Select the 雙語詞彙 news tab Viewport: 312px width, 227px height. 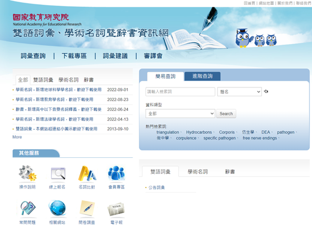[x=43, y=80]
